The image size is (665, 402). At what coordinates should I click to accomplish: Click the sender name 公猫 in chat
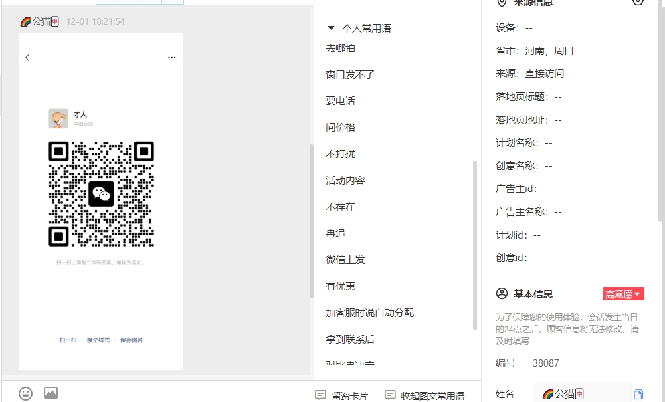[x=39, y=21]
